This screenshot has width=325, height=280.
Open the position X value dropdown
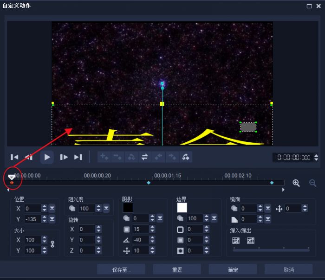[52, 208]
